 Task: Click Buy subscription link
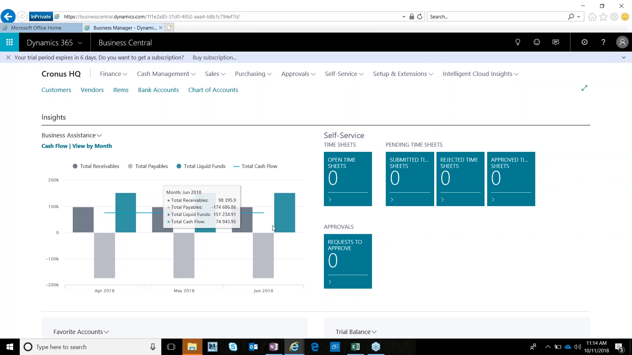(x=215, y=58)
